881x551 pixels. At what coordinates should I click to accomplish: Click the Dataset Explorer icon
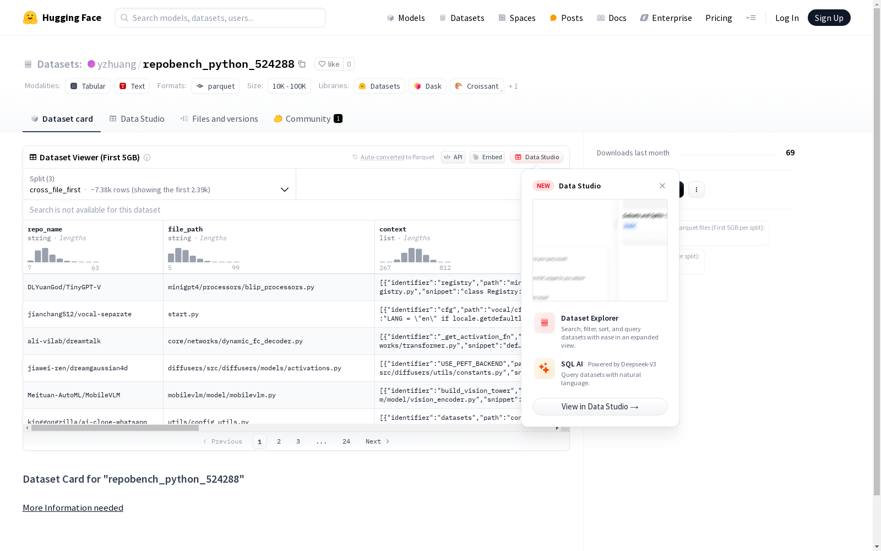[545, 323]
